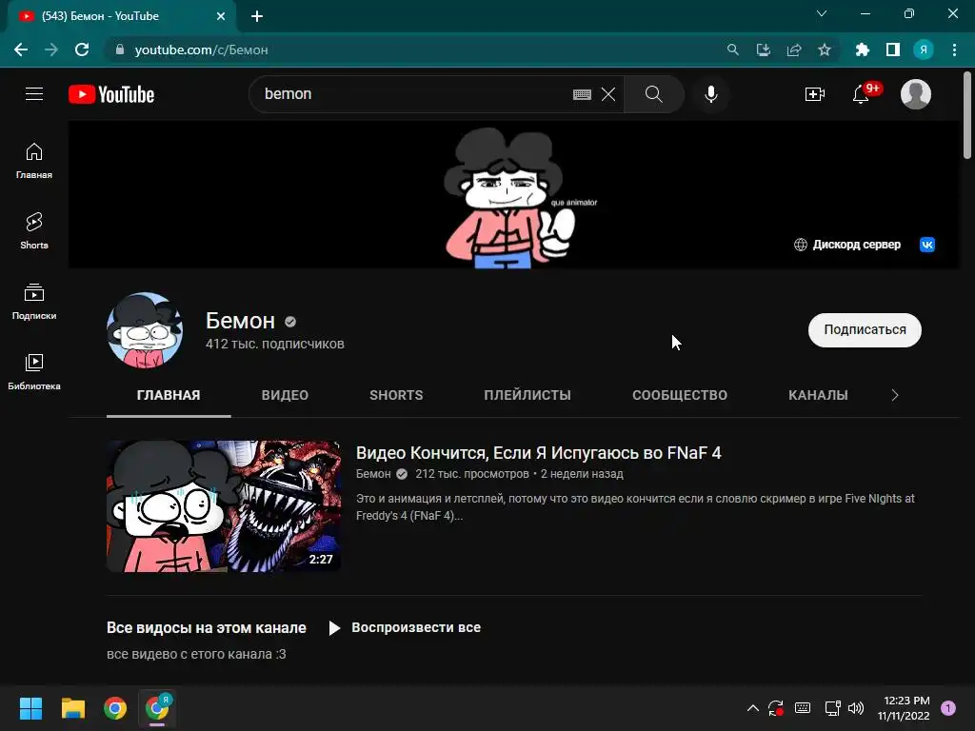Viewport: 975px width, 731px height.
Task: Switch to the ВИДЕО tab
Action: (x=285, y=395)
